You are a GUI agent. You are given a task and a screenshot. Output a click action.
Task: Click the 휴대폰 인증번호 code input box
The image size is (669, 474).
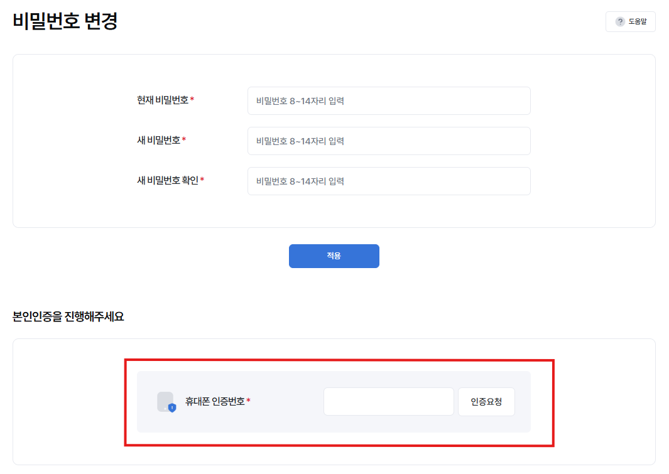tap(388, 402)
